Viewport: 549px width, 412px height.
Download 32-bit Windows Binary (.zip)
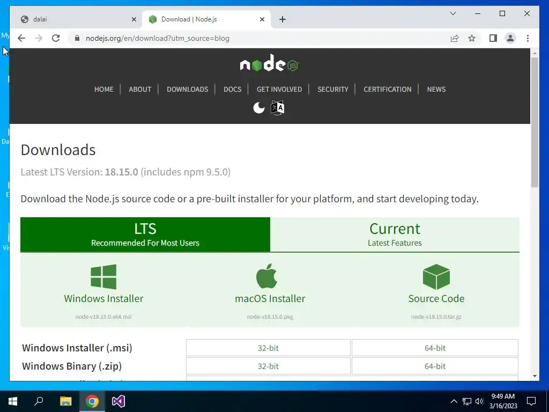(x=268, y=366)
